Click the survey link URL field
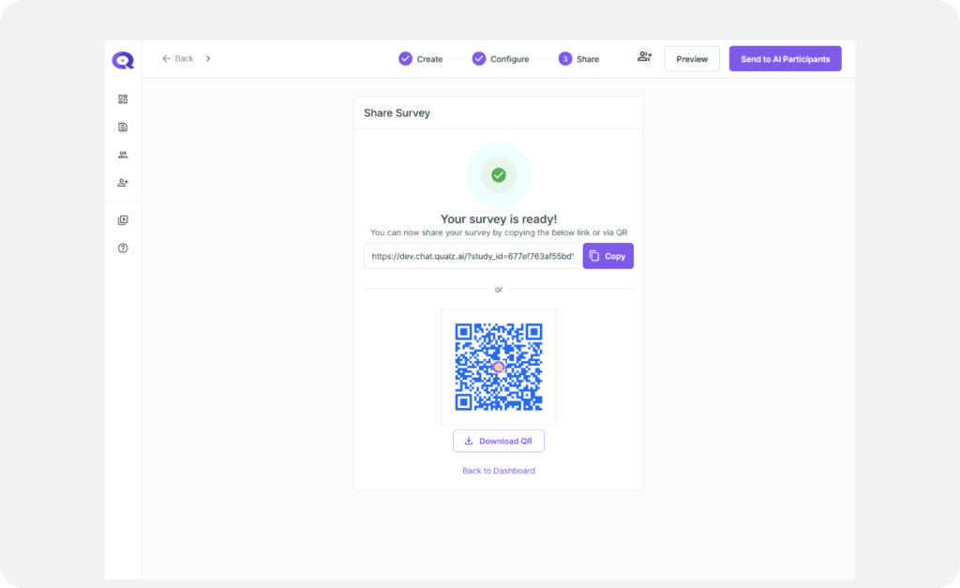Screen dimensions: 960x588 click(x=472, y=256)
